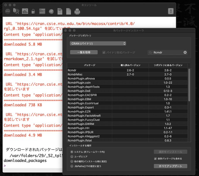Select RcmdrPlugin.EACSPIR row
This screenshot has width=199, height=176.
point(127,95)
